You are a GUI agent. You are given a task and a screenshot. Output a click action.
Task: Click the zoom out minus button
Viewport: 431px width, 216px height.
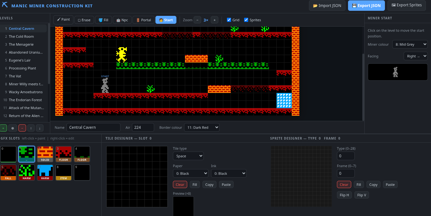tap(197, 20)
